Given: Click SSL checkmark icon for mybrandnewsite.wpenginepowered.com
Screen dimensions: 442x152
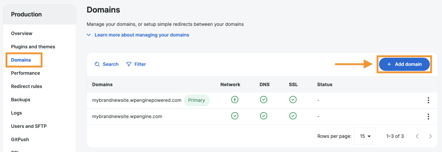Looking at the screenshot, I should [293, 100].
